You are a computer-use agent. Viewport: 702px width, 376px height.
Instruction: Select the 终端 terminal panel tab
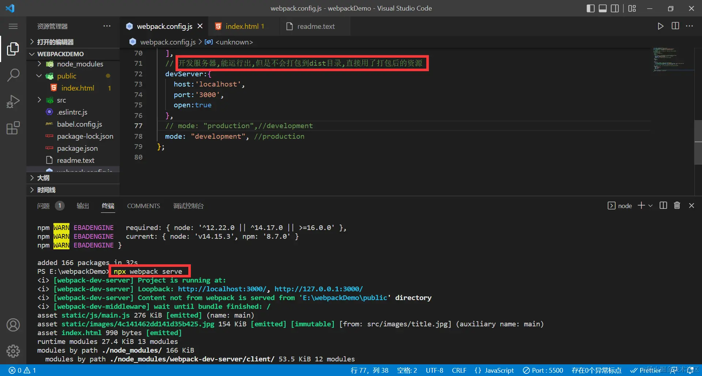[x=108, y=206]
